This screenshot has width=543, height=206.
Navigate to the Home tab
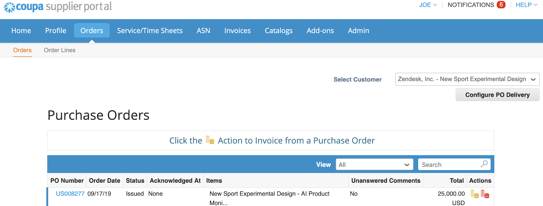tap(21, 31)
